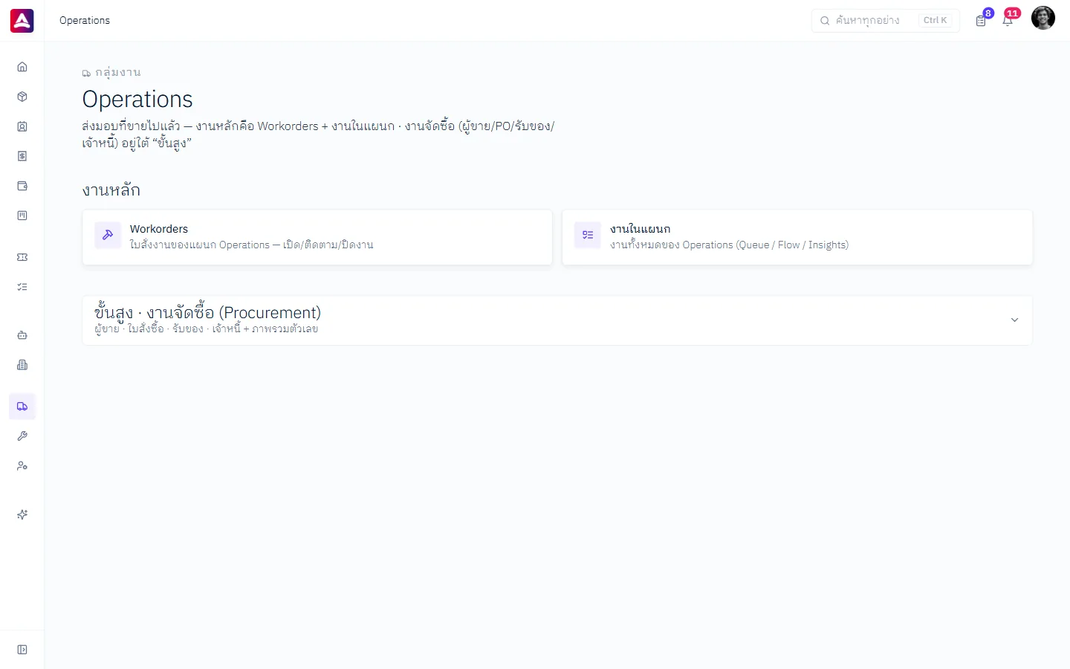Open the ticket icon in sidebar
This screenshot has height=669, width=1070.
click(x=22, y=257)
